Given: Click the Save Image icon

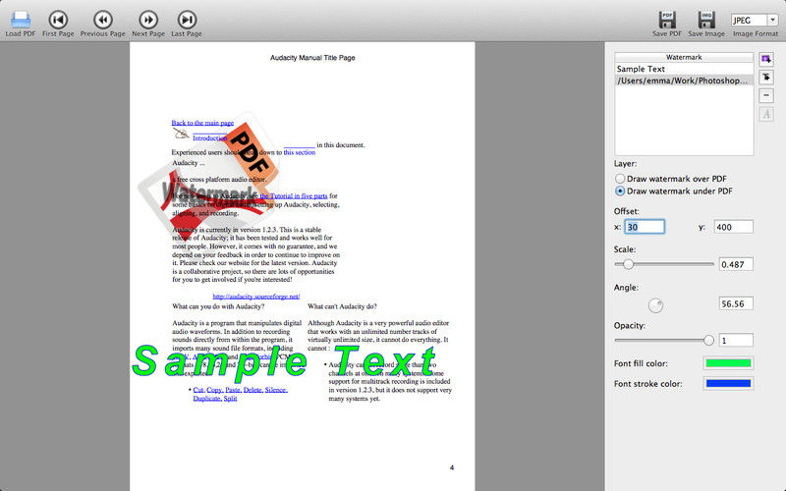Looking at the screenshot, I should pos(706,20).
